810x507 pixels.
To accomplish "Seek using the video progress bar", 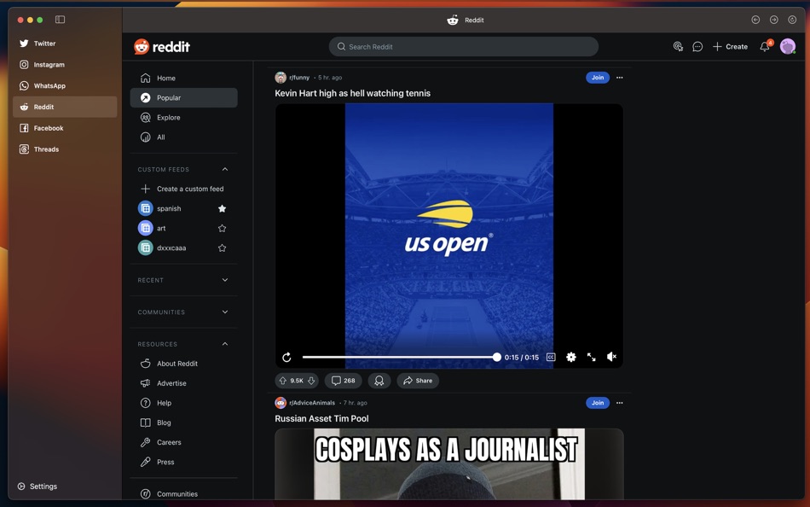I will (400, 357).
